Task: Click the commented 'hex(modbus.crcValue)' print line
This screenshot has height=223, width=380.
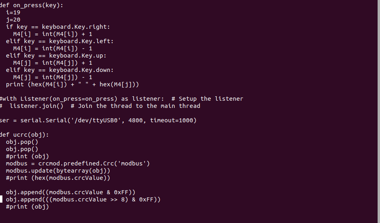Action: click(x=58, y=178)
